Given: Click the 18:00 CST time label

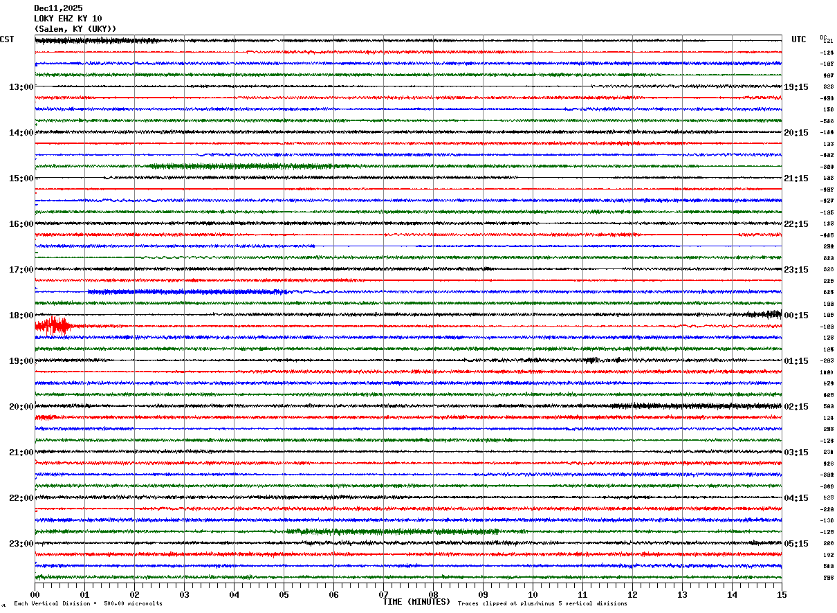Looking at the screenshot, I should coord(21,315).
